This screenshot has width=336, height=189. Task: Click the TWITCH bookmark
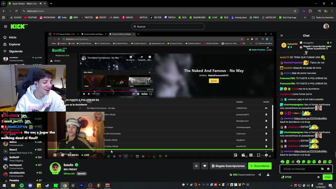170,18
